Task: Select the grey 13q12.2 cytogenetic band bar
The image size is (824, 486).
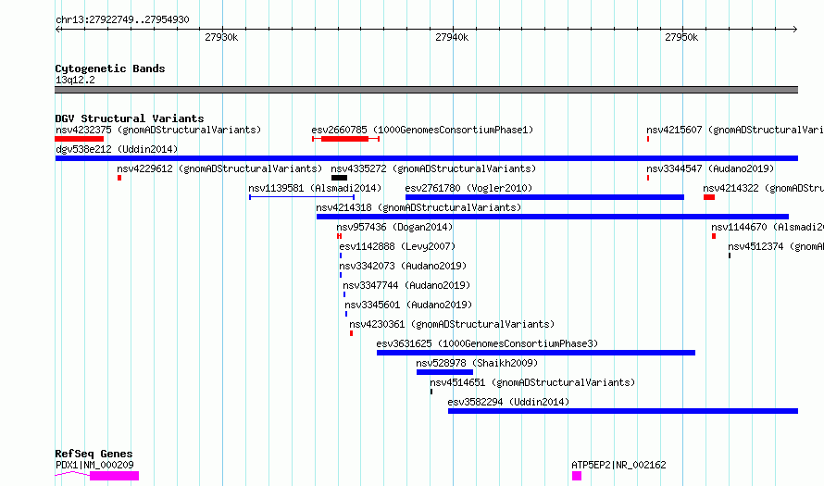Action: (426, 90)
